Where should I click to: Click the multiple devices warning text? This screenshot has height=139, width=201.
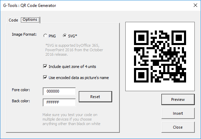[72, 119]
